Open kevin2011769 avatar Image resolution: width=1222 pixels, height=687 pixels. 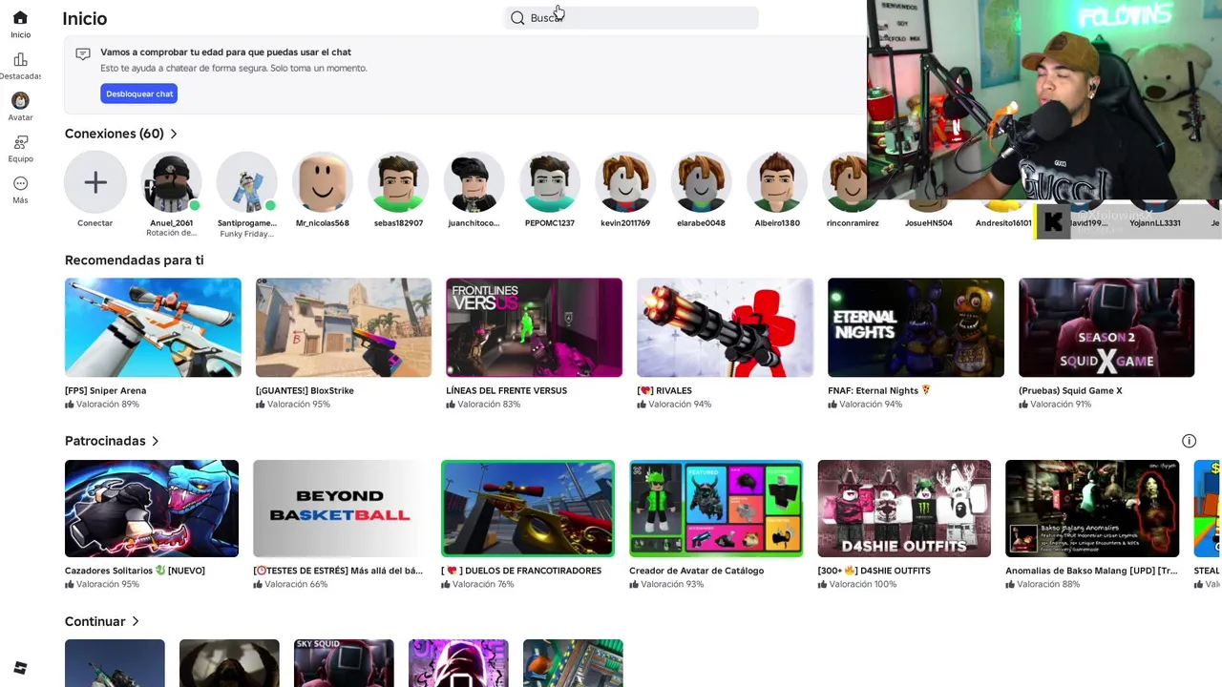[x=625, y=181]
